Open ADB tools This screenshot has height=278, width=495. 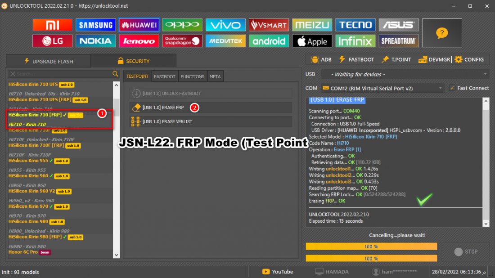321,60
